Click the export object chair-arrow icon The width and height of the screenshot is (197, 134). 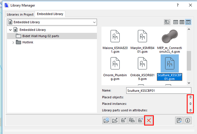coord(123,121)
